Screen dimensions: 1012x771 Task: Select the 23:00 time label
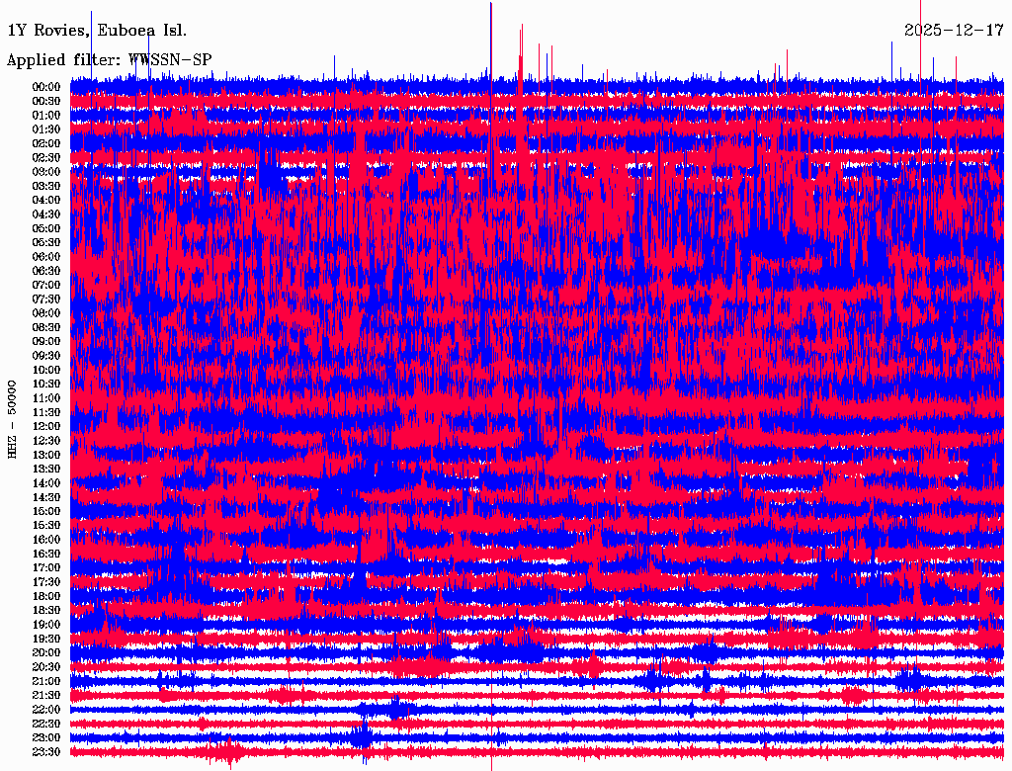click(x=46, y=738)
